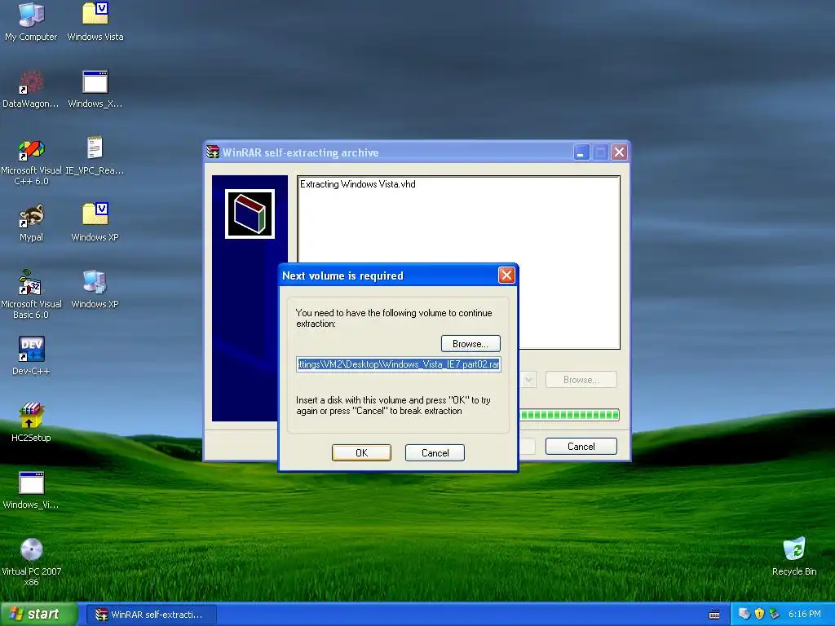
Task: Click the green extraction progress bar
Action: [x=569, y=415]
